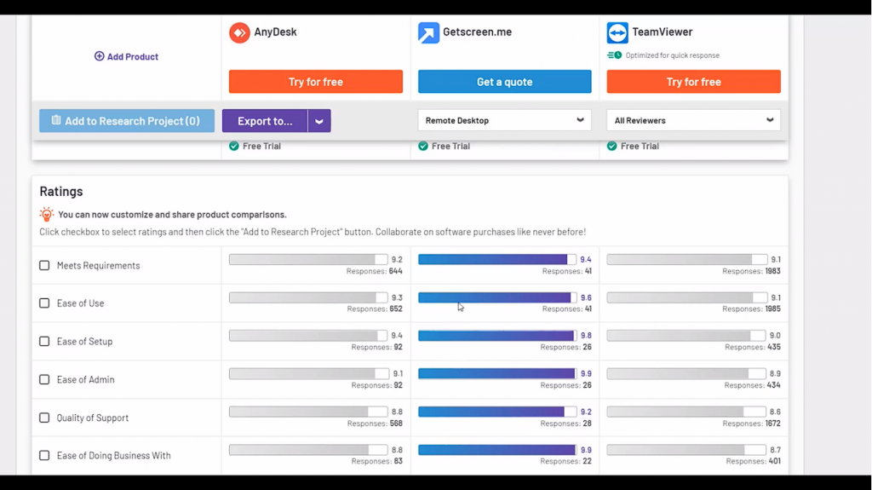Click Add to Research Project (0) button

pyautogui.click(x=127, y=121)
